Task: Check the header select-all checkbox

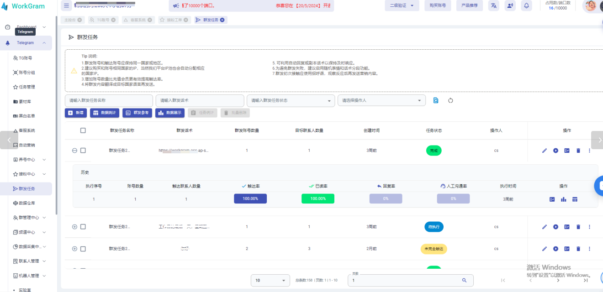Action: coord(83,130)
